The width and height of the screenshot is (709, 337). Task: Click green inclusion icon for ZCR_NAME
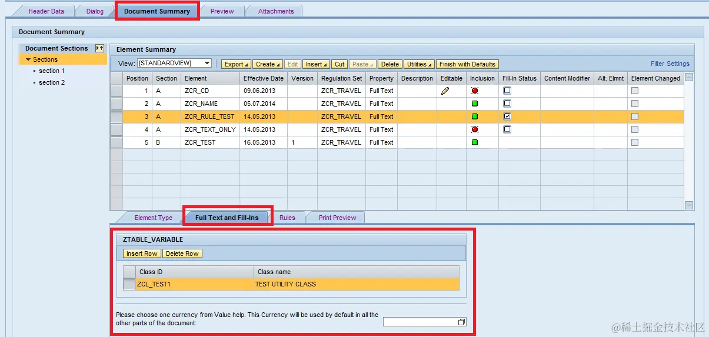475,104
